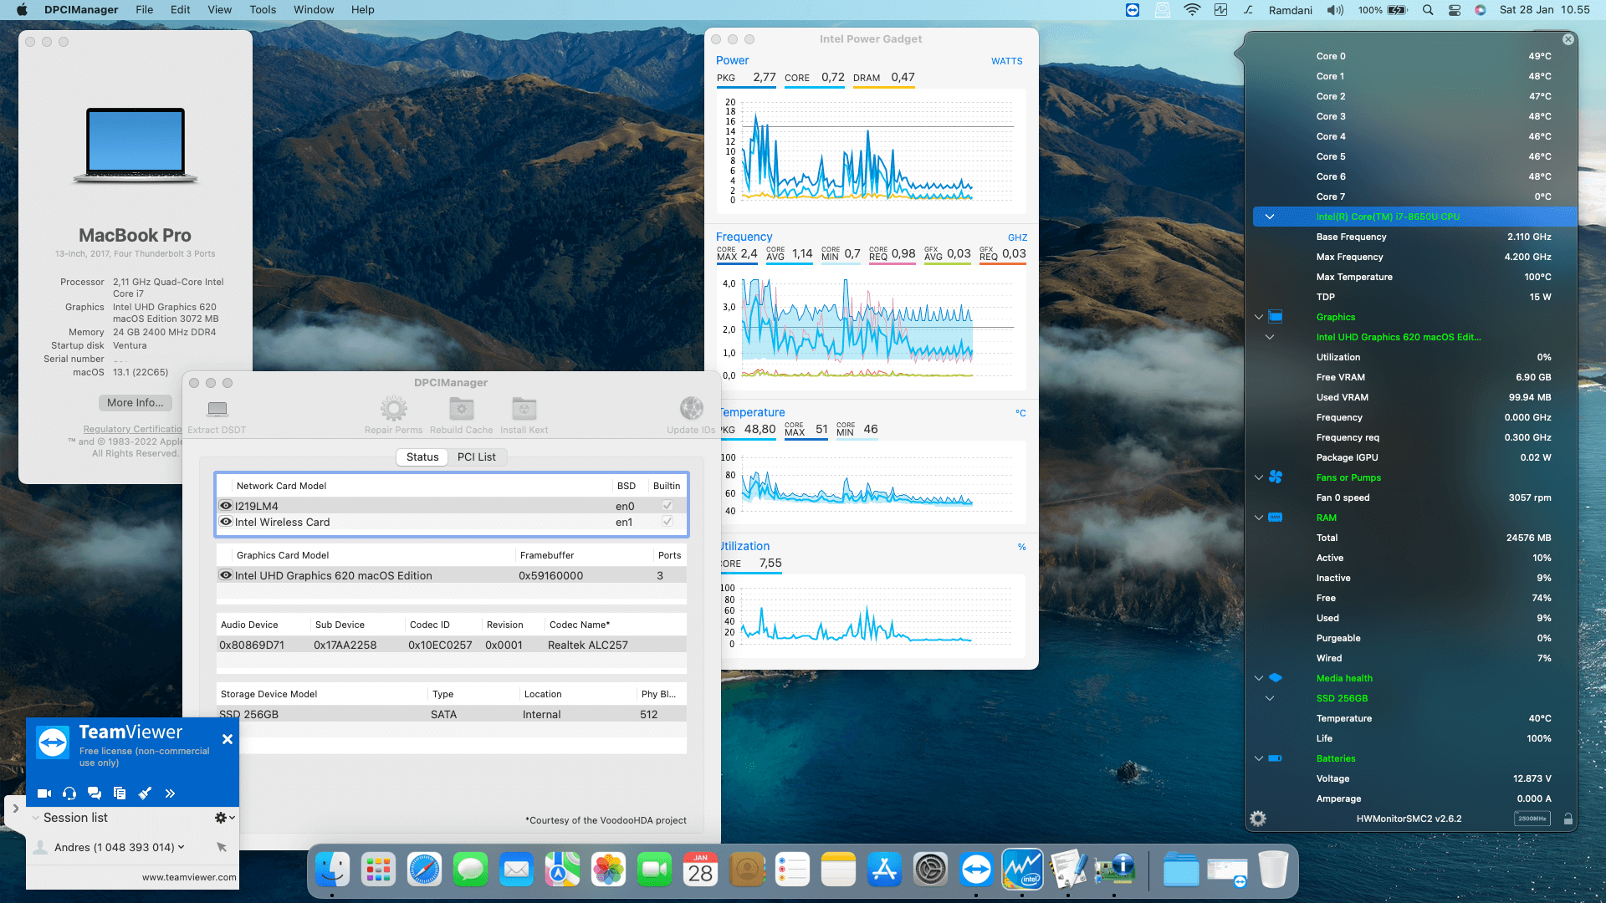Screen dimensions: 1606x903
Task: Open the www.teamviewer.com link
Action: coord(189,877)
